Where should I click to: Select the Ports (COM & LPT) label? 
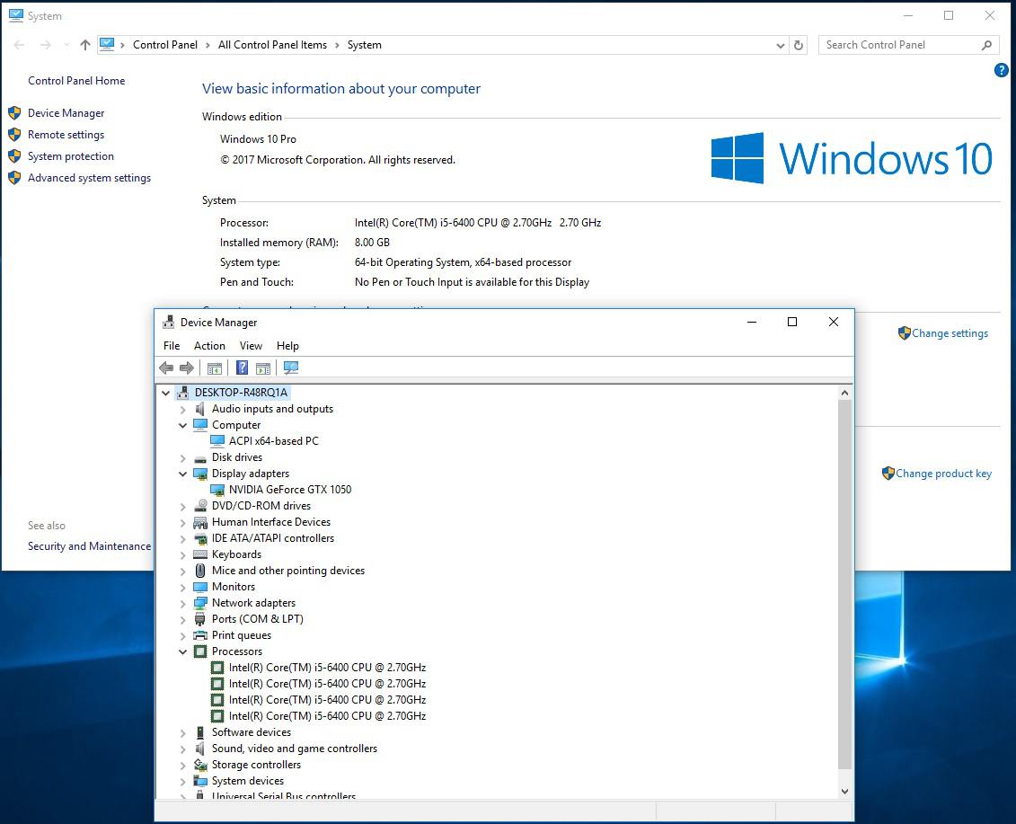(x=257, y=619)
